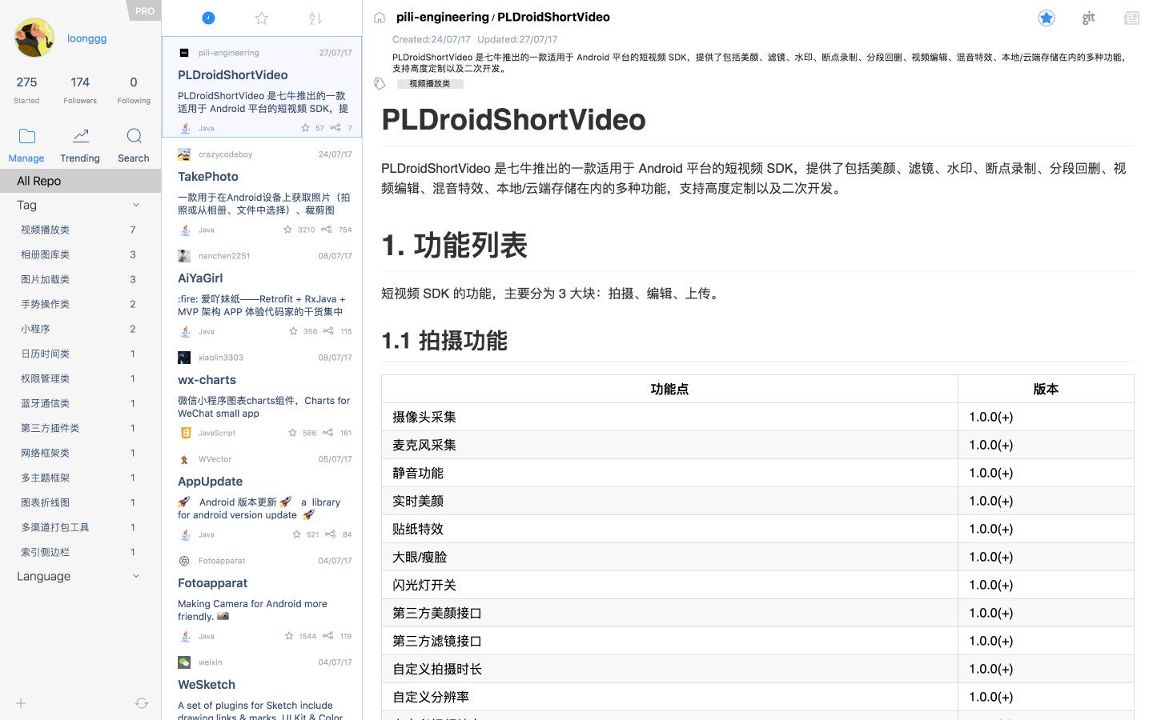Image resolution: width=1153 pixels, height=720 pixels.
Task: Select tag 网络框架类
Action: tap(80, 453)
